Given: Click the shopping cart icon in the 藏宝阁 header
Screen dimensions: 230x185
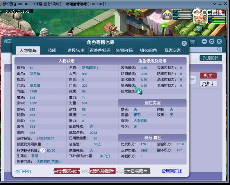Looking at the screenshot, I should pos(192,41).
